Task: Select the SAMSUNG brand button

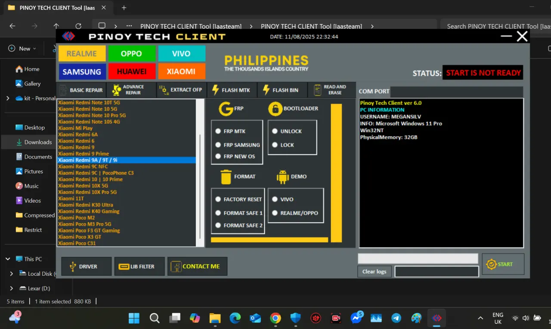Action: point(82,72)
